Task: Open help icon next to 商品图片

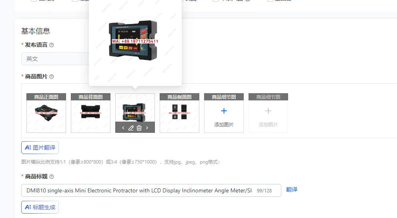Action: coord(52,77)
